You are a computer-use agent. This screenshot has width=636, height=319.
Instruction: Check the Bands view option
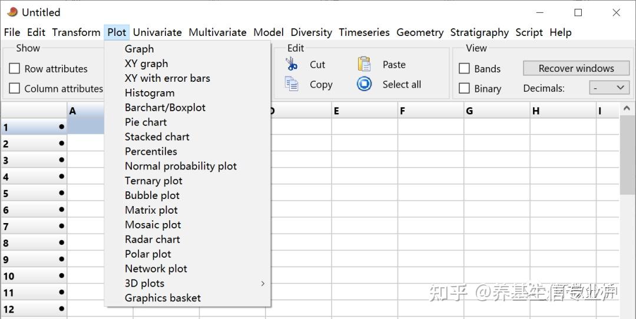pos(465,69)
